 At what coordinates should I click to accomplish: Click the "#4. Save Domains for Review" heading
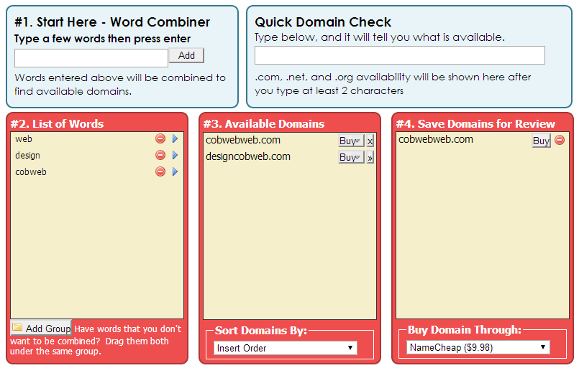click(x=475, y=124)
